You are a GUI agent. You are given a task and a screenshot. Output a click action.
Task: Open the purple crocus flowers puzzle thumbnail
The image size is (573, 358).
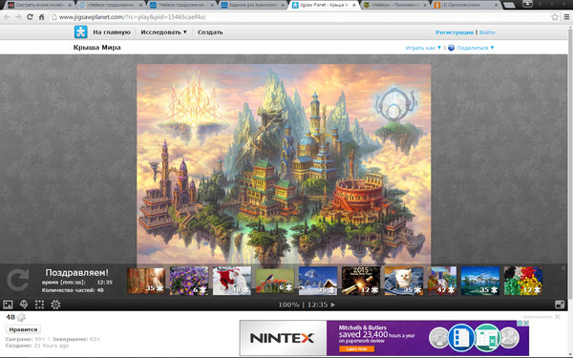189,280
